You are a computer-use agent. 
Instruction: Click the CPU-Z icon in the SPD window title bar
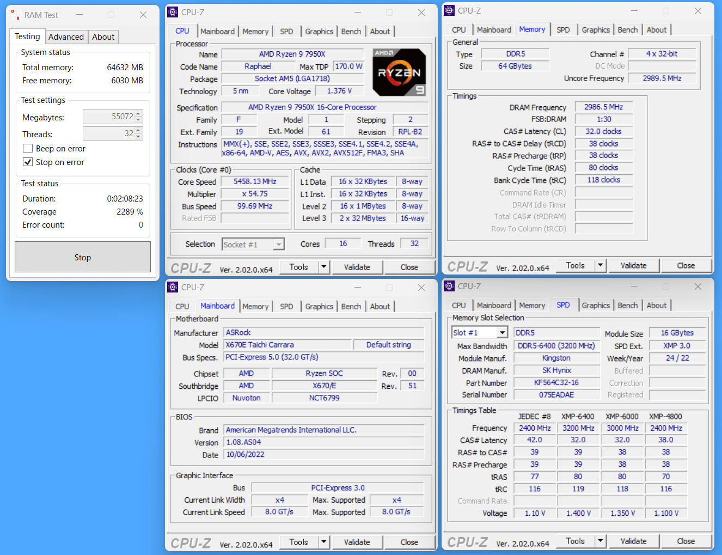[x=449, y=286]
